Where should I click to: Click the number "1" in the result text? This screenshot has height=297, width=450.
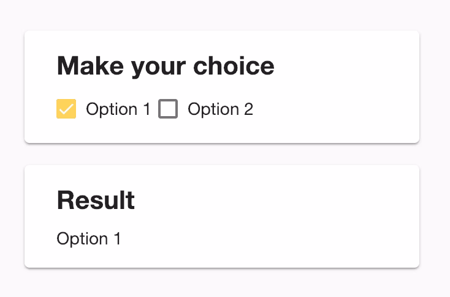(x=117, y=238)
